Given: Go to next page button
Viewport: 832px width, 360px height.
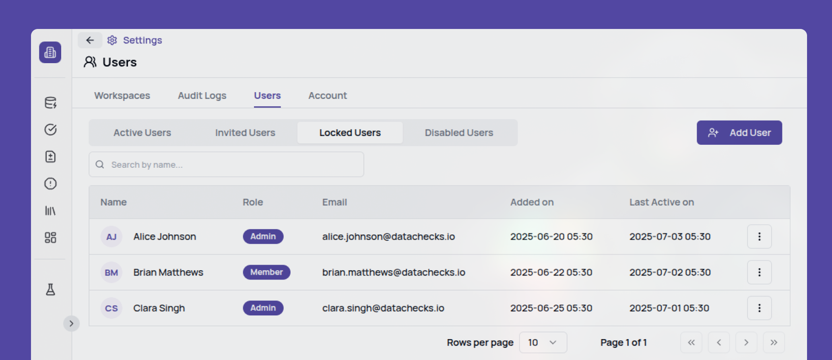Looking at the screenshot, I should tap(746, 342).
